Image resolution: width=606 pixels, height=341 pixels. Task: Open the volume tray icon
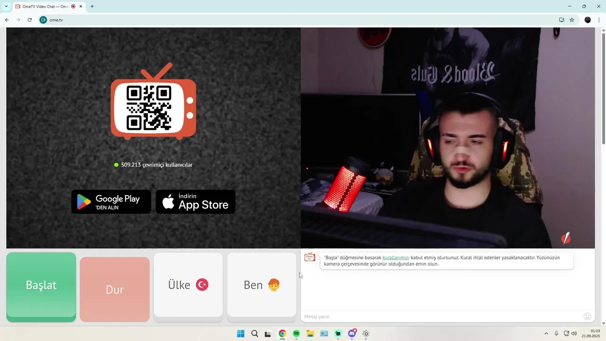(x=574, y=333)
